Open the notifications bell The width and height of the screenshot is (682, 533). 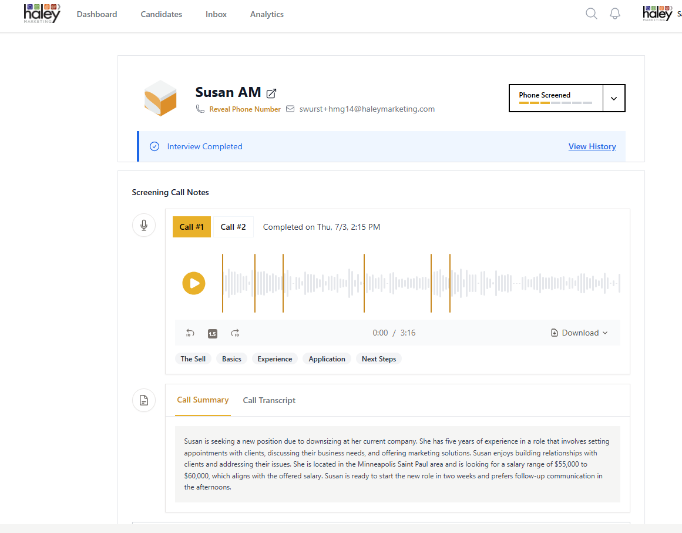(615, 14)
